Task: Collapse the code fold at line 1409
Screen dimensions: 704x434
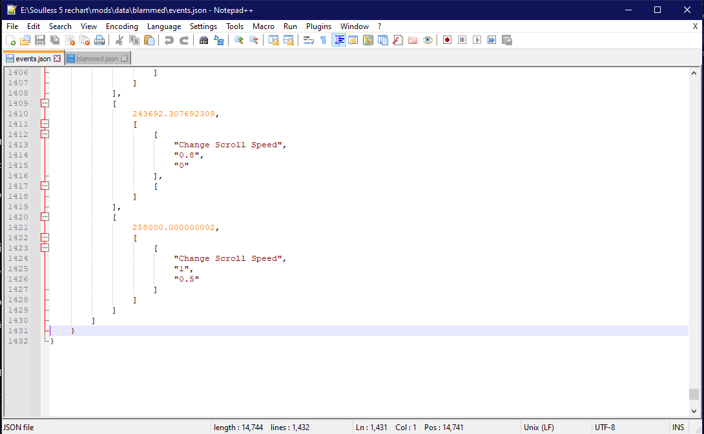Action: pyautogui.click(x=45, y=103)
